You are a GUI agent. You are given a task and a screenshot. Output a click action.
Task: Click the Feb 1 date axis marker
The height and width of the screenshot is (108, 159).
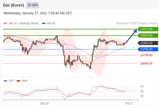coord(129,103)
